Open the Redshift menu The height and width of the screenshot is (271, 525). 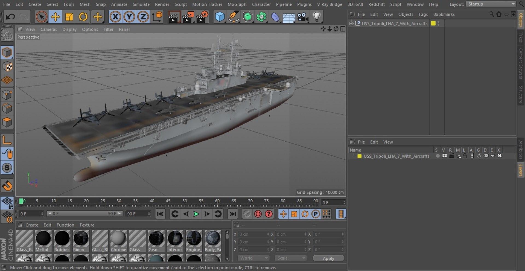click(x=376, y=4)
